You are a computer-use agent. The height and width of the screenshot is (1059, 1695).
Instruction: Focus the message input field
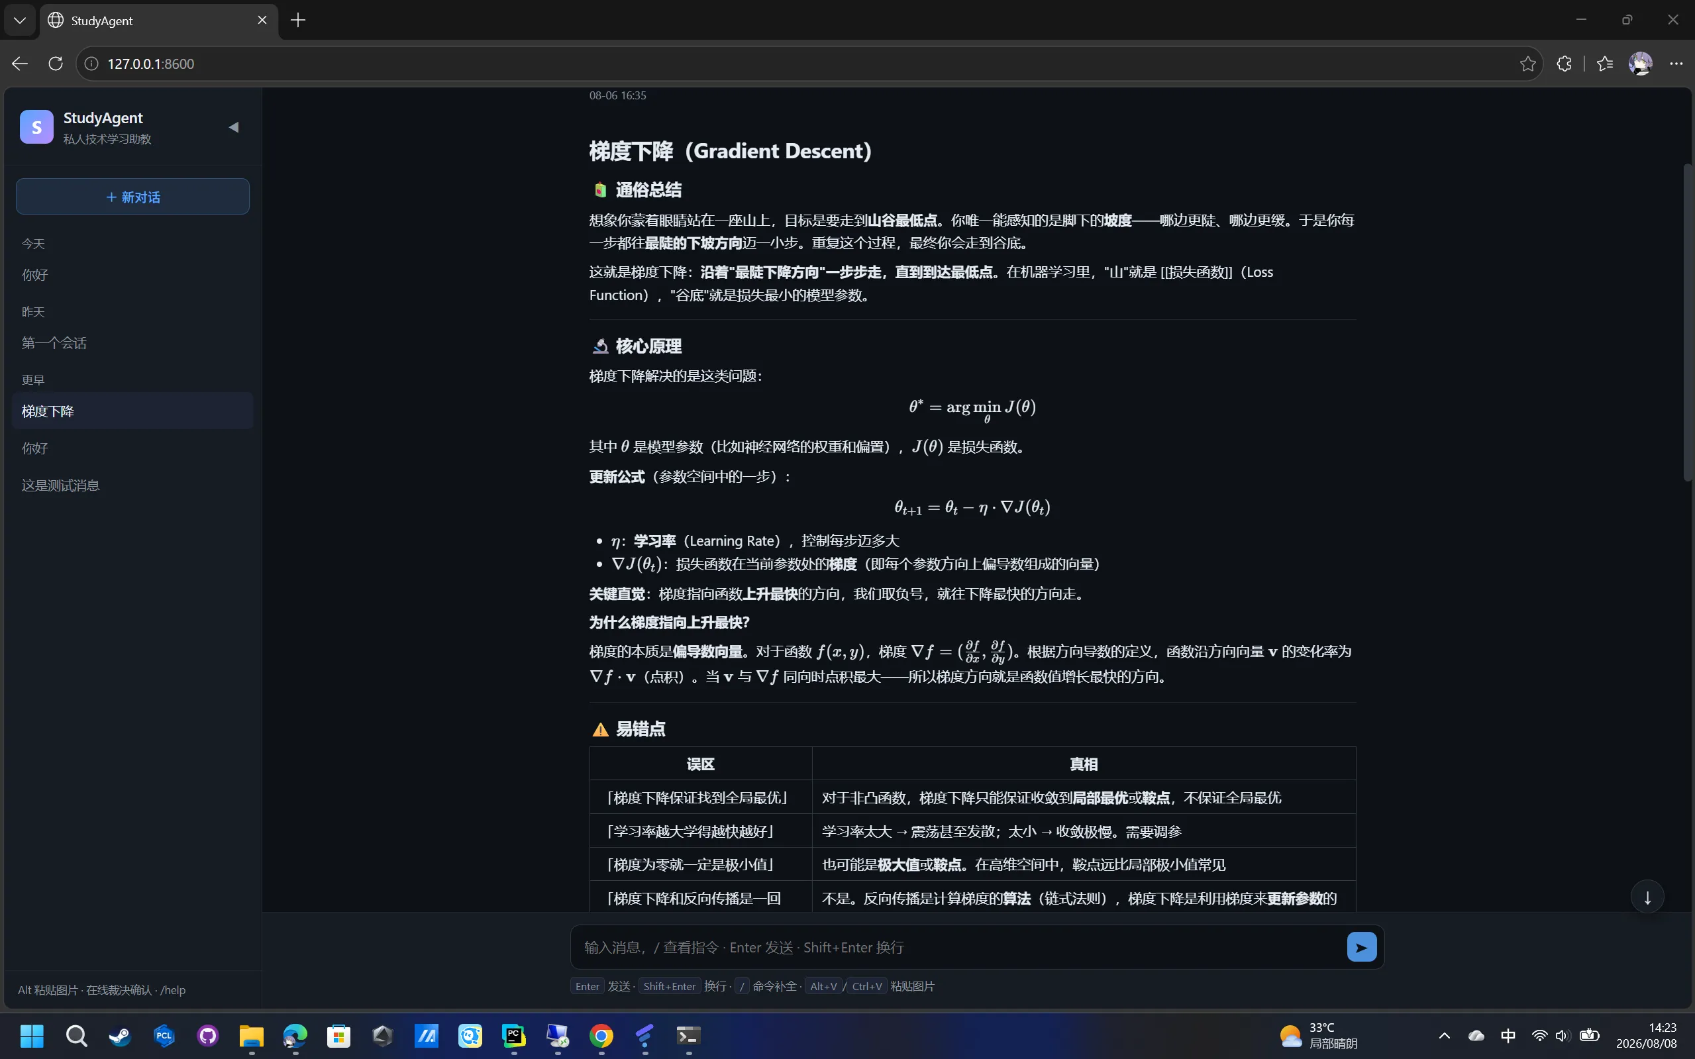point(961,947)
